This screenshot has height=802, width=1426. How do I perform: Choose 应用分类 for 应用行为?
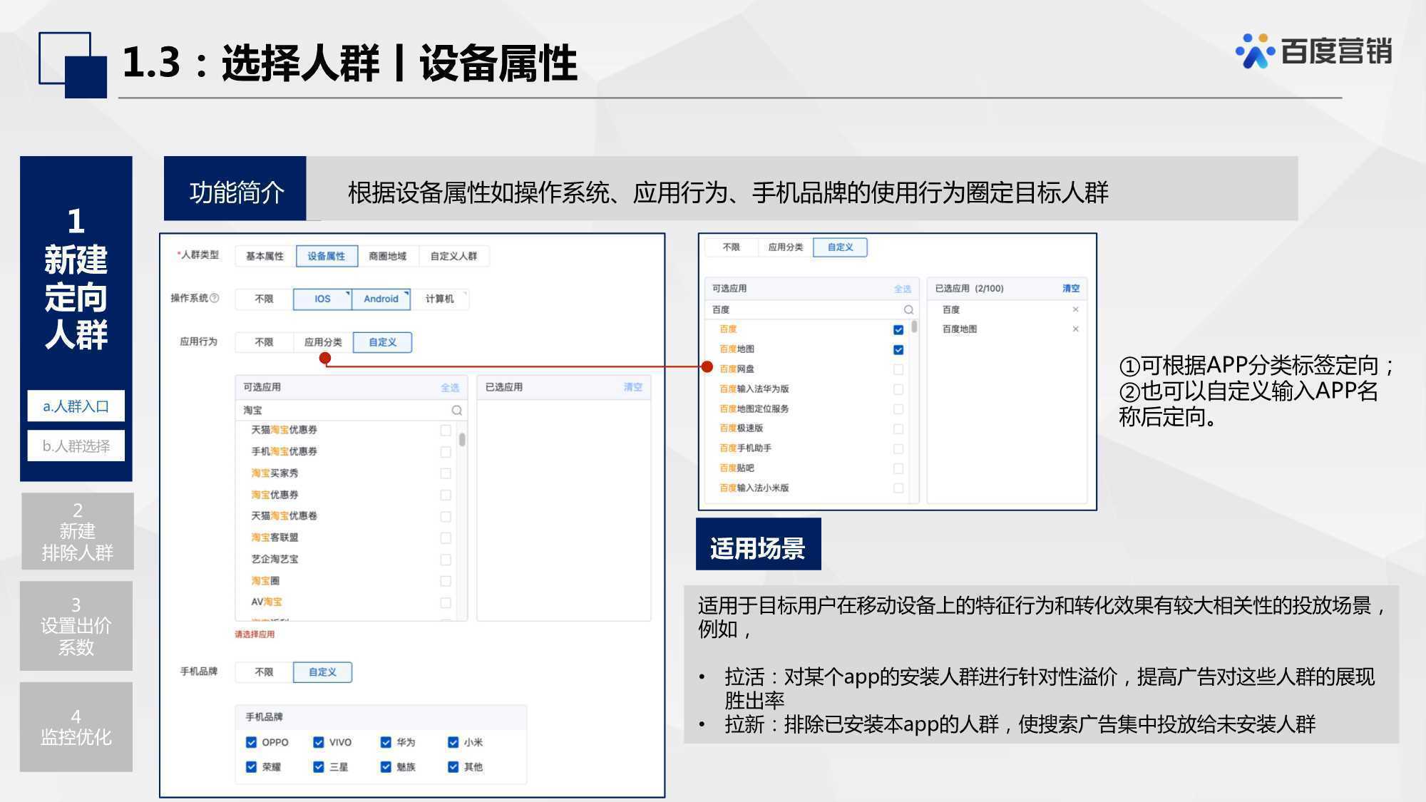click(323, 342)
